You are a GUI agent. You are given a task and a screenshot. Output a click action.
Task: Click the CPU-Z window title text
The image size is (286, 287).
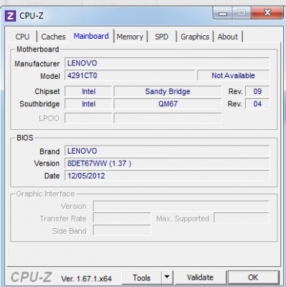click(x=32, y=16)
